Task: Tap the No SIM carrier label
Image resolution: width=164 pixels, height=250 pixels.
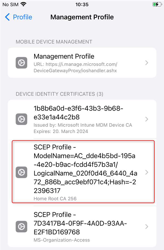Action: point(11,4)
